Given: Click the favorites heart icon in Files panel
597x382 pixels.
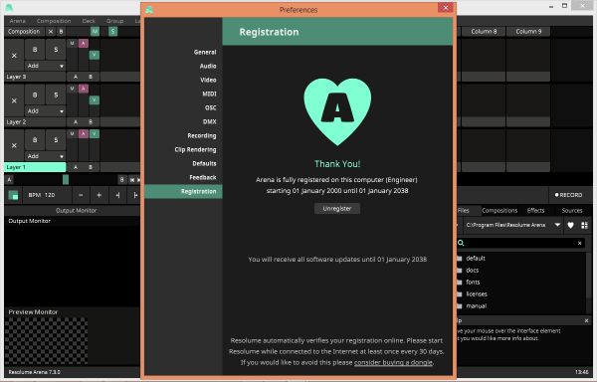Looking at the screenshot, I should tap(570, 225).
